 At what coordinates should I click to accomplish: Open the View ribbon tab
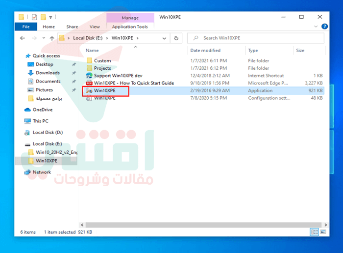point(95,27)
